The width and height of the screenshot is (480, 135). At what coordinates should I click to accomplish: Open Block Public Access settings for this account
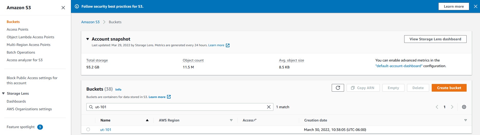(x=32, y=80)
